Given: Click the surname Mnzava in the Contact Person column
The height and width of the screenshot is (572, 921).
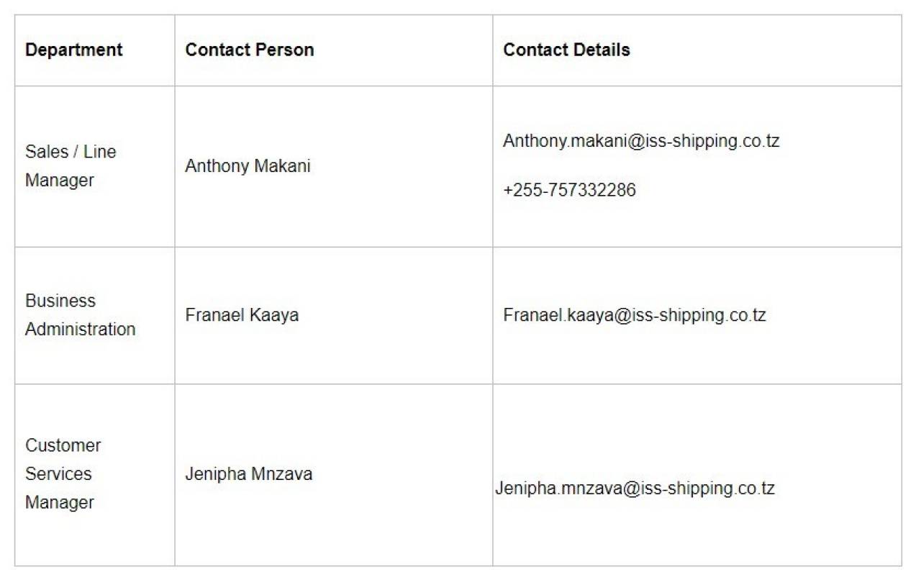Looking at the screenshot, I should pos(281,474).
